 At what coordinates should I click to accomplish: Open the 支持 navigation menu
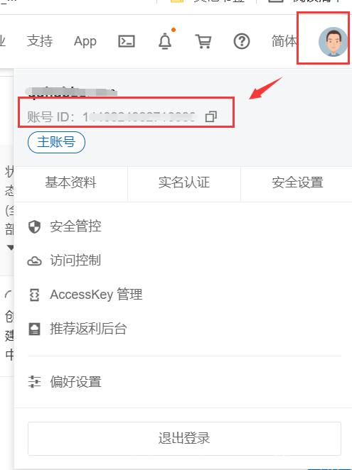[40, 41]
